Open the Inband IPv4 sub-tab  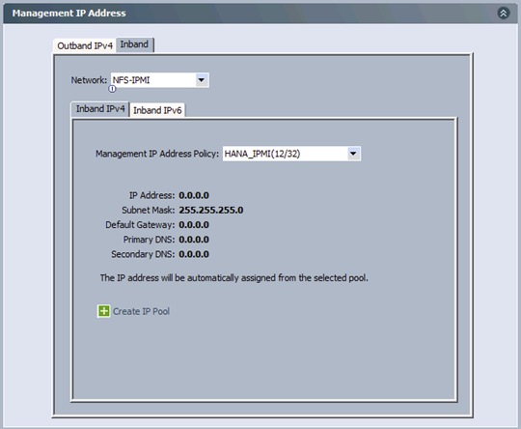(x=100, y=109)
